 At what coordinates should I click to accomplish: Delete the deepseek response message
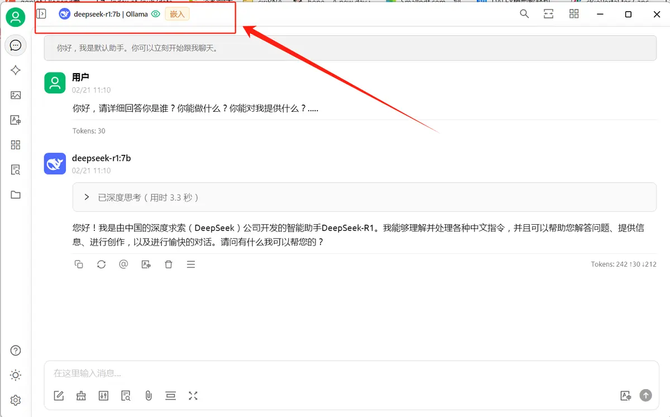pos(169,264)
